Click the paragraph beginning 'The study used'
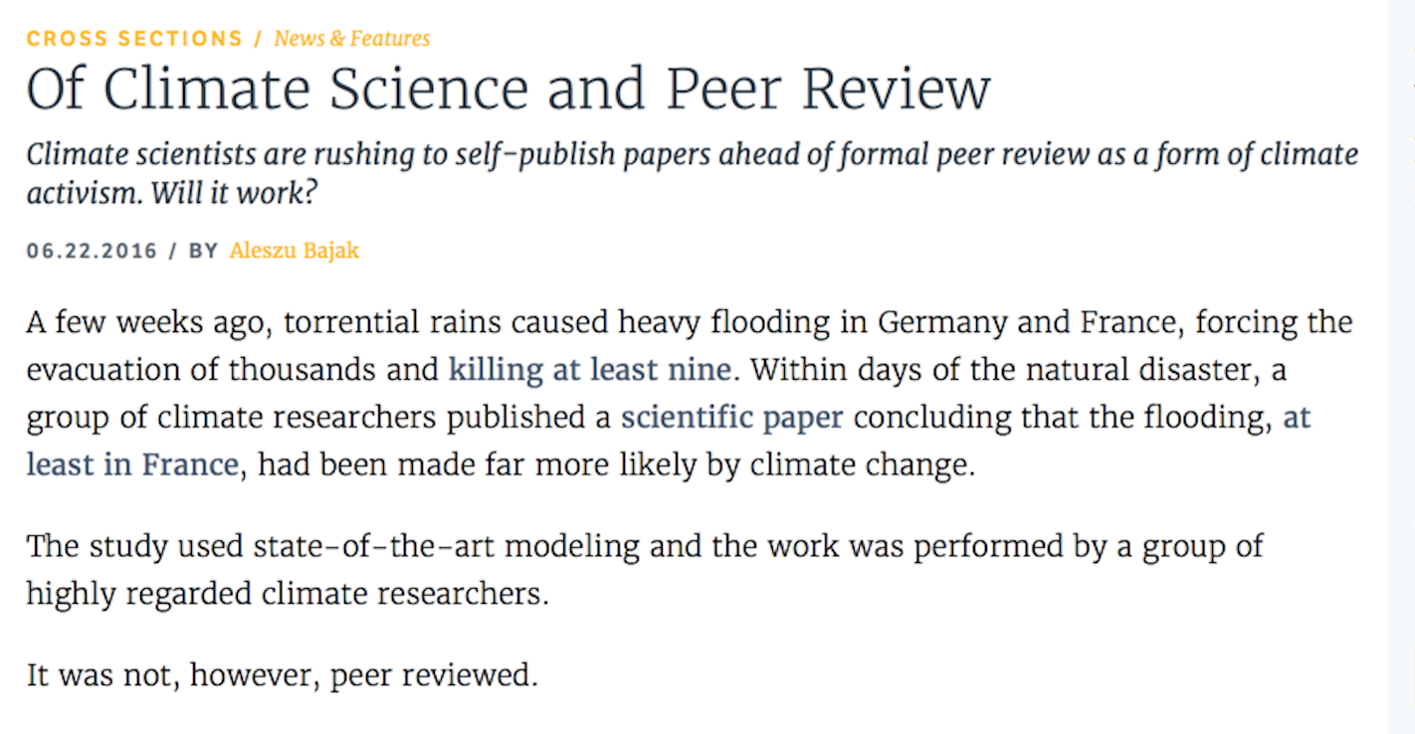The width and height of the screenshot is (1415, 734). [x=645, y=570]
